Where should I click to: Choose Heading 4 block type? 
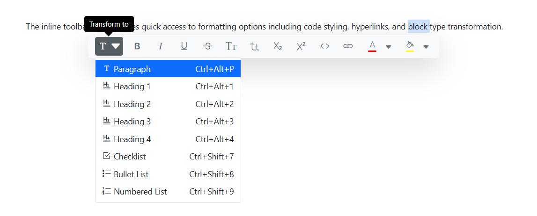tap(168, 139)
